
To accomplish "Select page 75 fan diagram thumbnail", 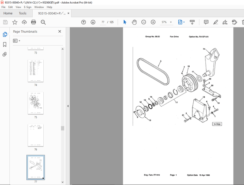I will 36,103.
